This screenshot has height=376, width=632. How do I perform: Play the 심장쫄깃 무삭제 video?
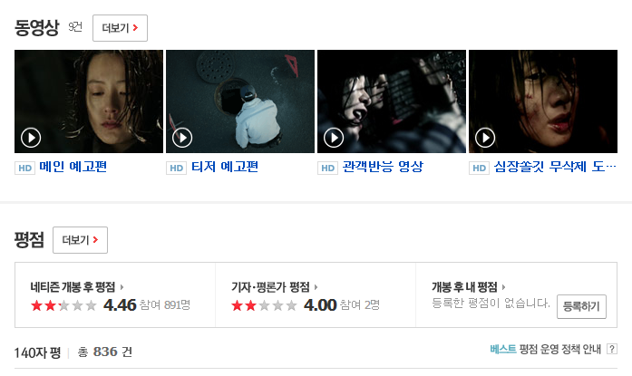click(485, 138)
